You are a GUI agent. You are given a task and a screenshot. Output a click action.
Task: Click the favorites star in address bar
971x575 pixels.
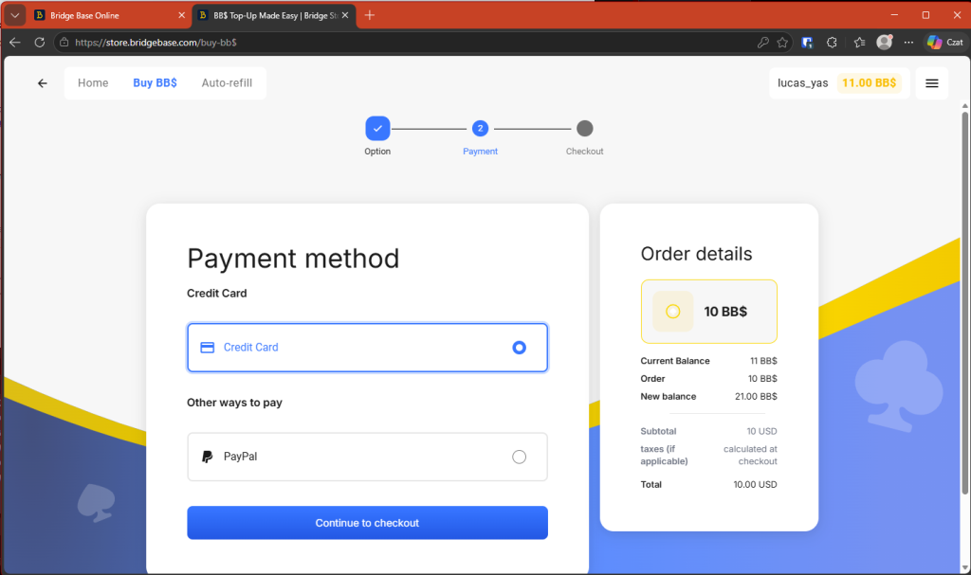[782, 43]
